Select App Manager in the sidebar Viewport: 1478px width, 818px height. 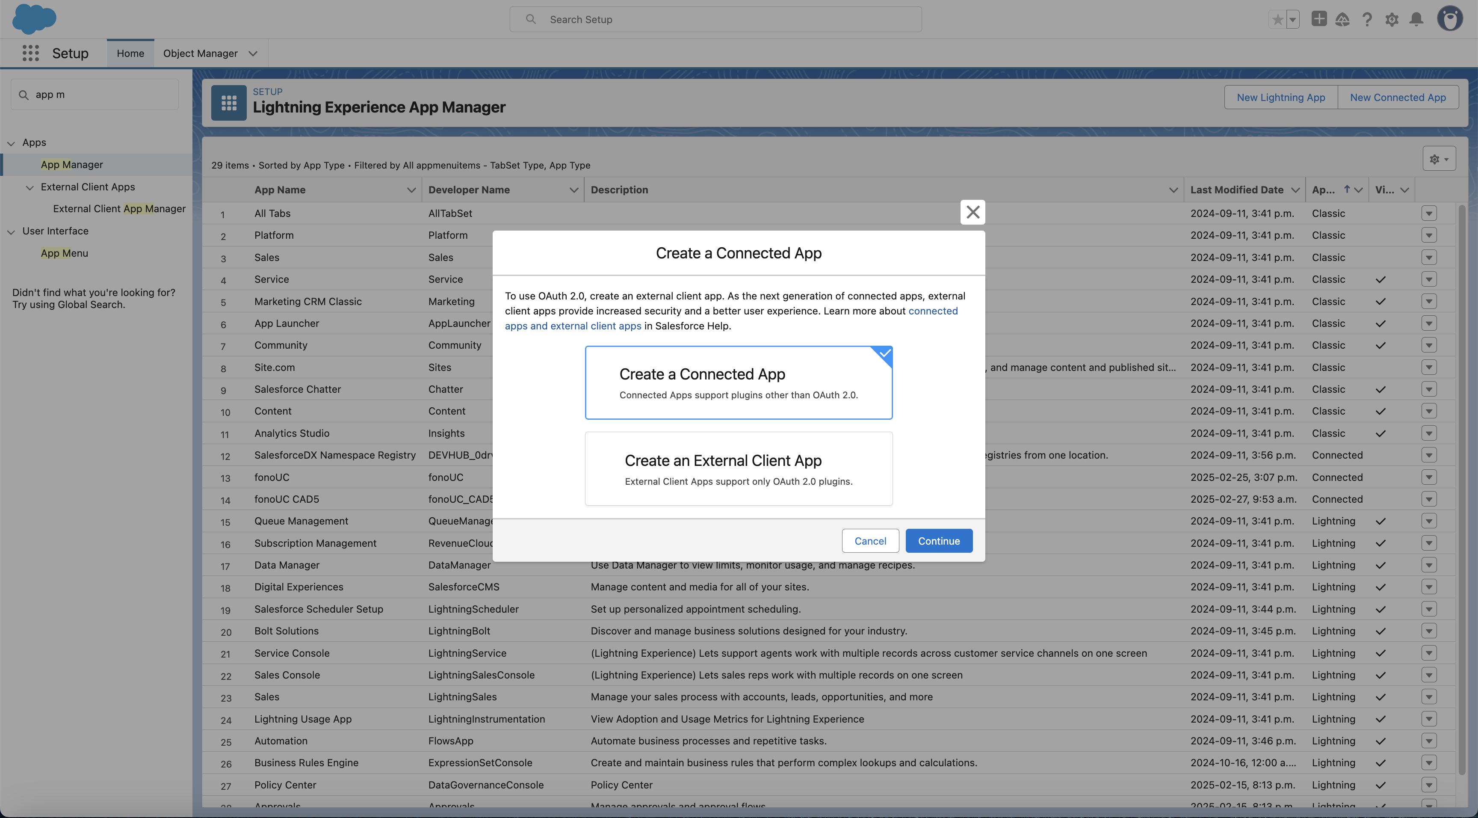[x=72, y=165]
